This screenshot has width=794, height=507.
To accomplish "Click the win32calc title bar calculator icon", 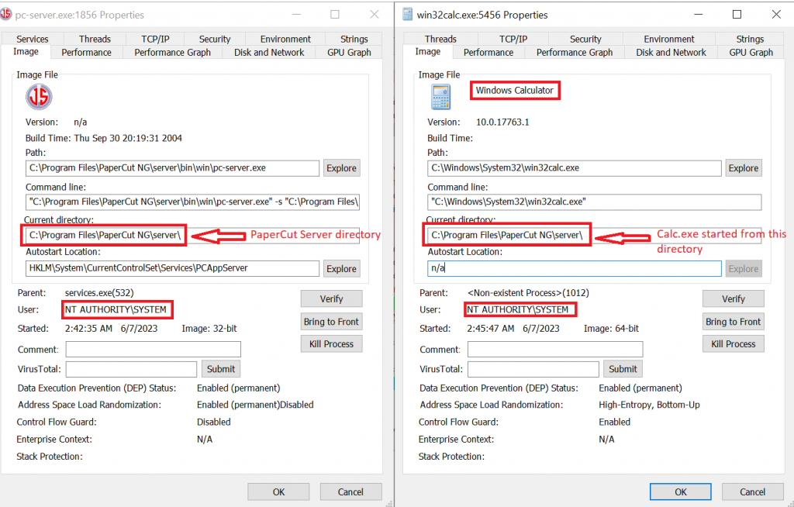I will 407,15.
